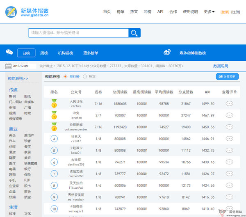Image resolution: width=246 pixels, height=217 pixels.
Task: Open the API menu item
Action: (x=160, y=11)
